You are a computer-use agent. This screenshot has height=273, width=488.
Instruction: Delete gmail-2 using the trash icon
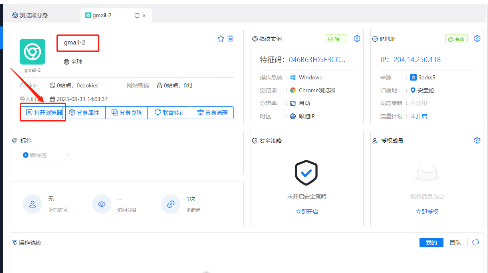230,38
